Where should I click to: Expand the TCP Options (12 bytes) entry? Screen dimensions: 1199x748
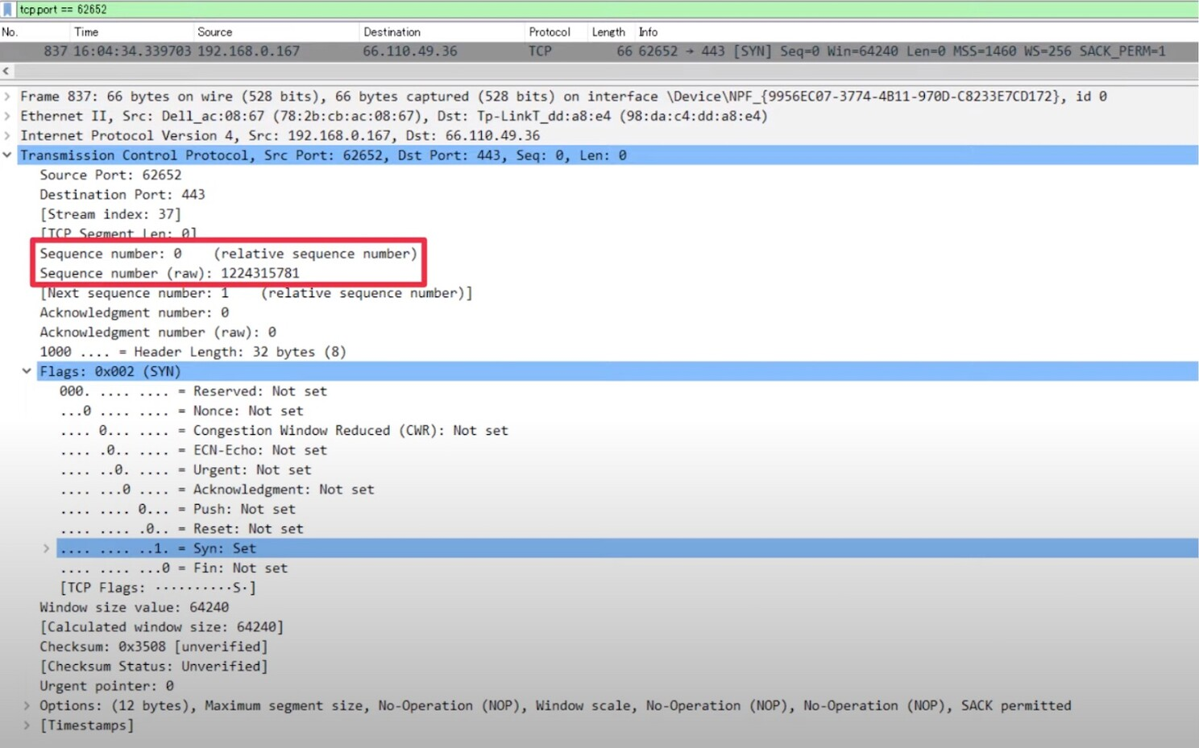click(27, 705)
